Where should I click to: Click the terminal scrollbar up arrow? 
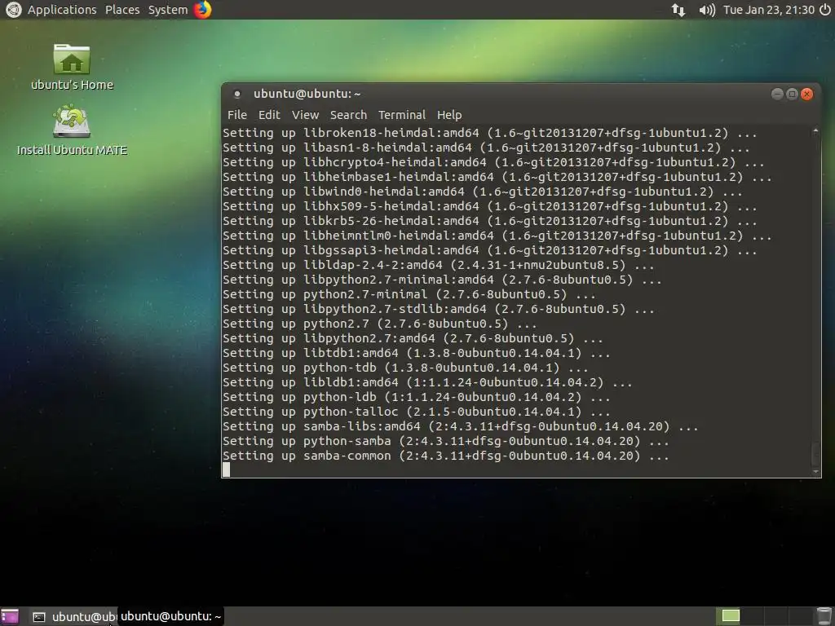pos(815,131)
